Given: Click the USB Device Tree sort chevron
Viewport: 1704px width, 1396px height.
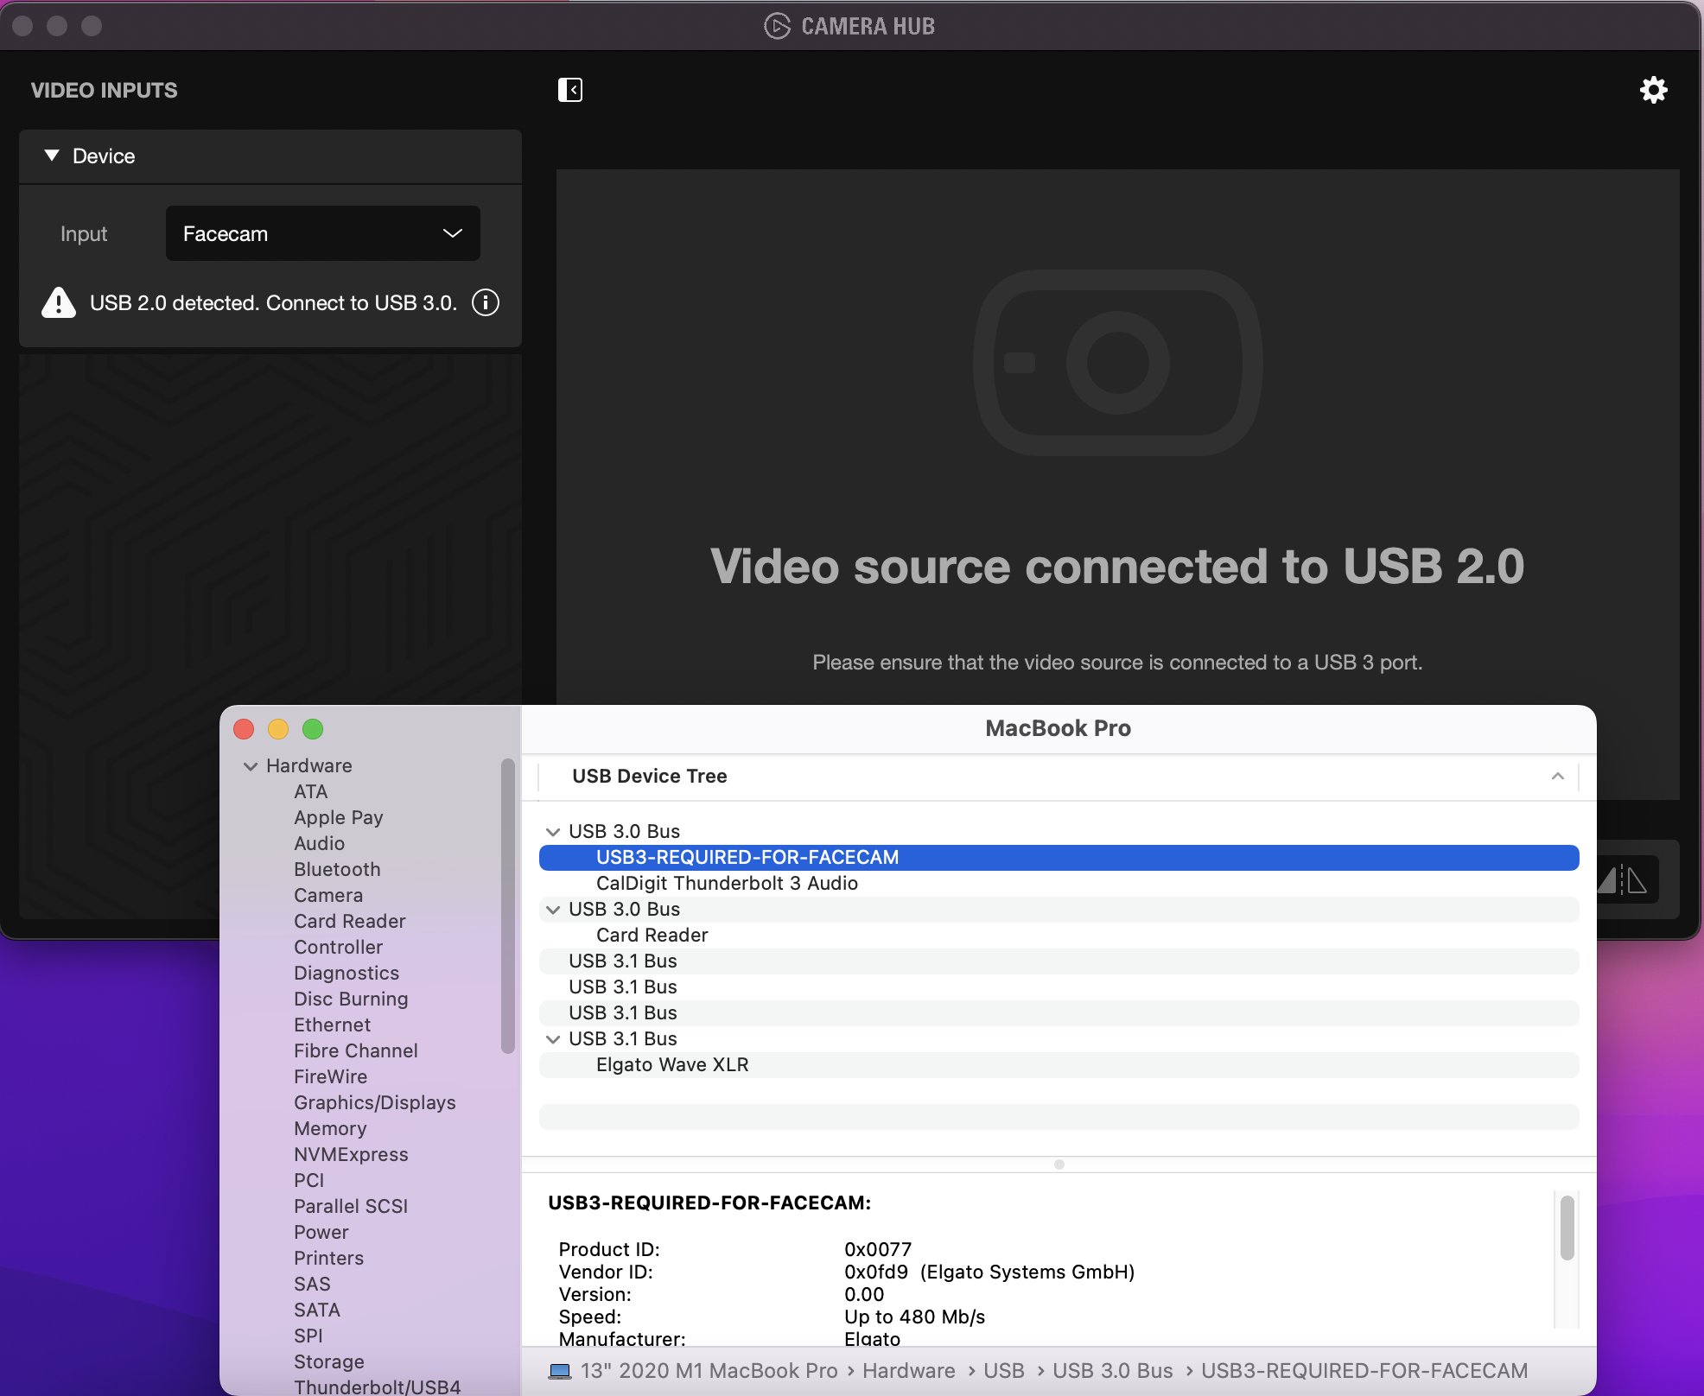Looking at the screenshot, I should [1557, 776].
